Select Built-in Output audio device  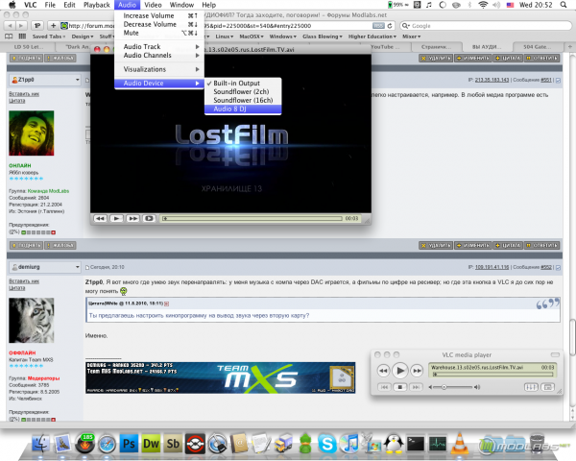pos(243,84)
